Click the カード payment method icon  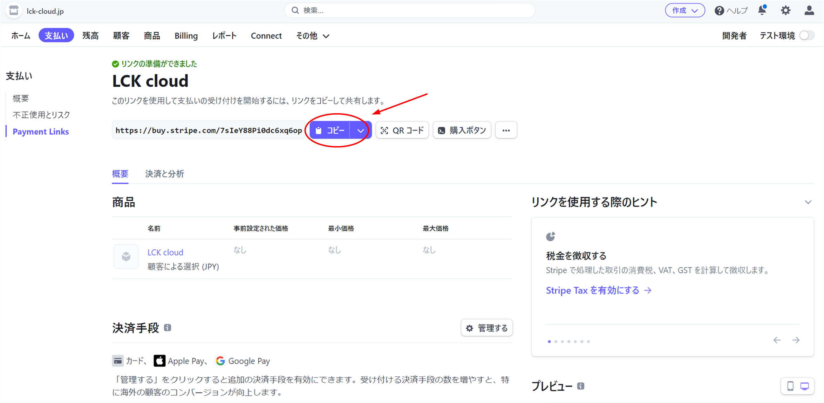coord(118,361)
